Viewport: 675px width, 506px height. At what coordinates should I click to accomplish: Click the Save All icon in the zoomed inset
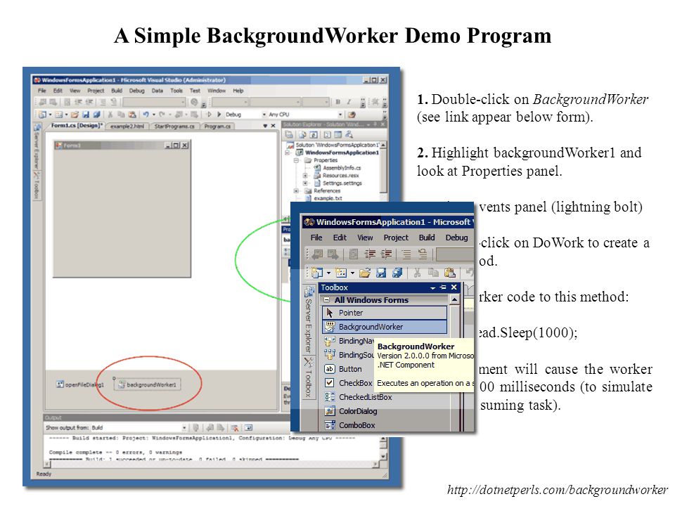tap(397, 273)
